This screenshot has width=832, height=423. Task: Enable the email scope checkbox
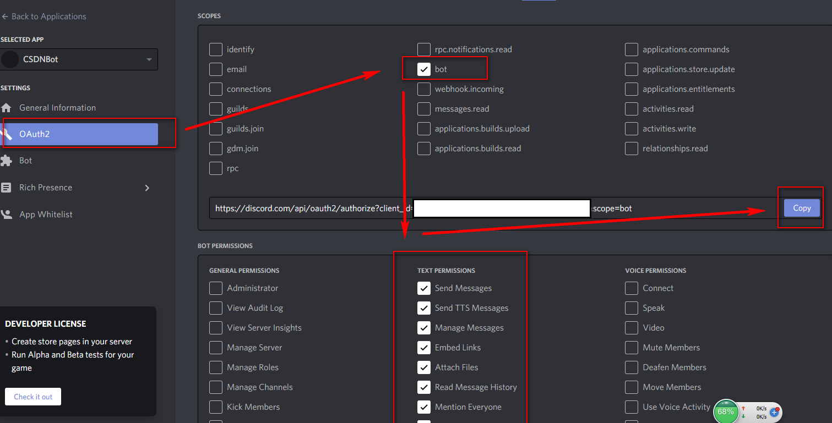point(216,69)
